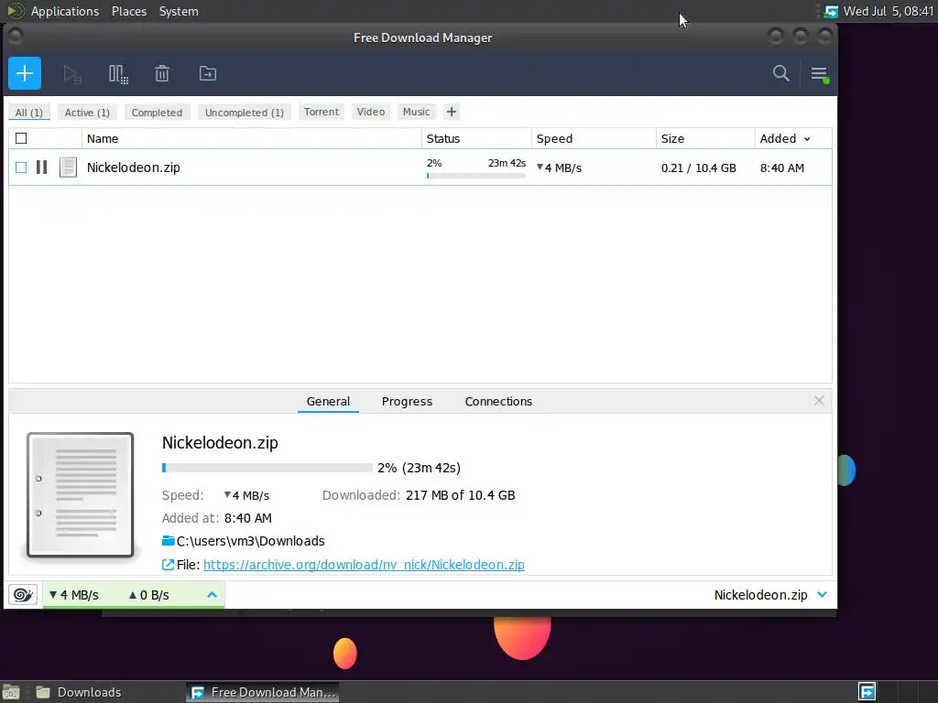The image size is (938, 703).
Task: Click the 217 MB of 10.4 GB text
Action: point(460,495)
